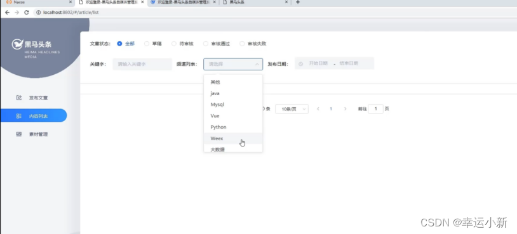Click the 内容列表 grid icon
517x234 pixels.
tap(19, 116)
